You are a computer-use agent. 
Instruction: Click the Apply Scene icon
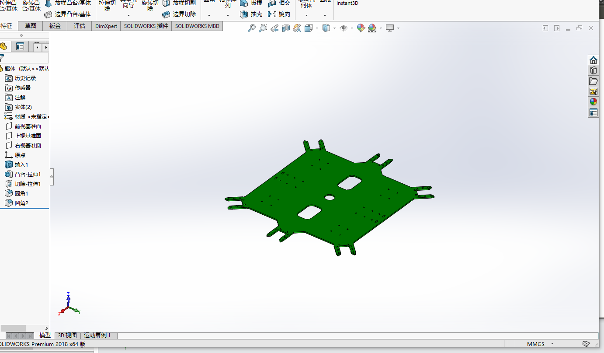tap(372, 28)
